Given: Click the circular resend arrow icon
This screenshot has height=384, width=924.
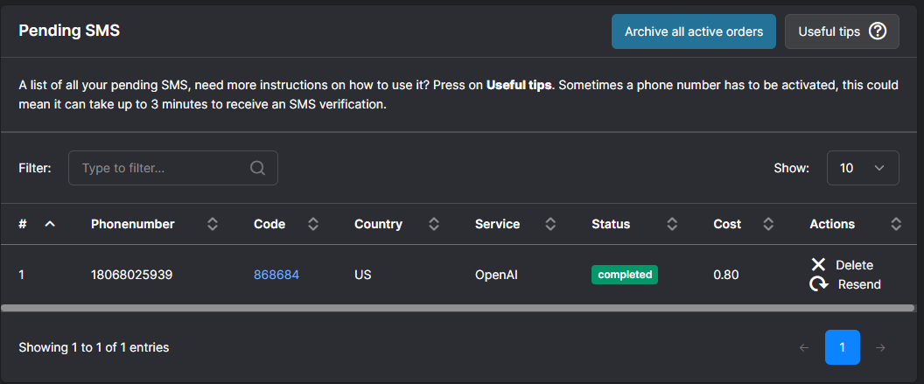Looking at the screenshot, I should 819,284.
